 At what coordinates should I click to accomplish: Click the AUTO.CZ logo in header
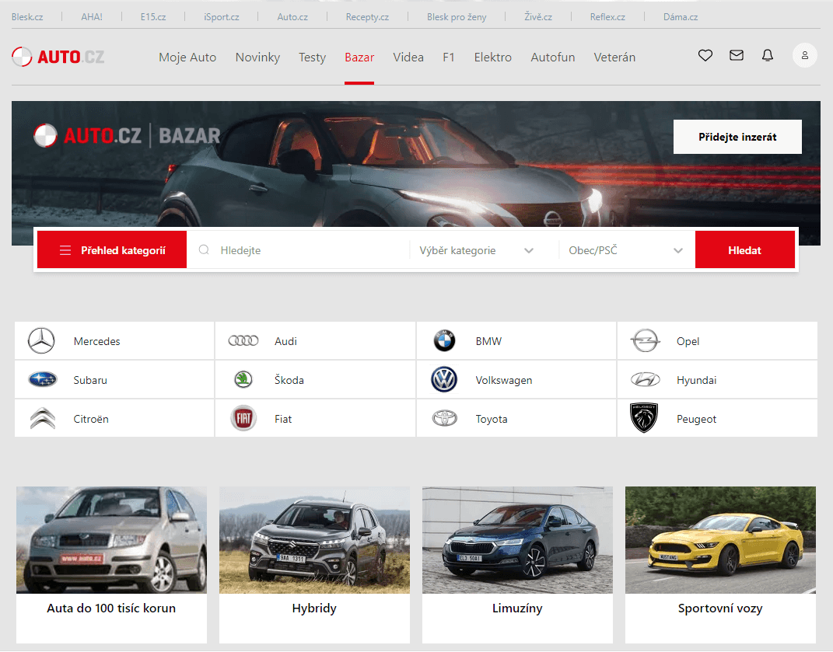[x=58, y=57]
